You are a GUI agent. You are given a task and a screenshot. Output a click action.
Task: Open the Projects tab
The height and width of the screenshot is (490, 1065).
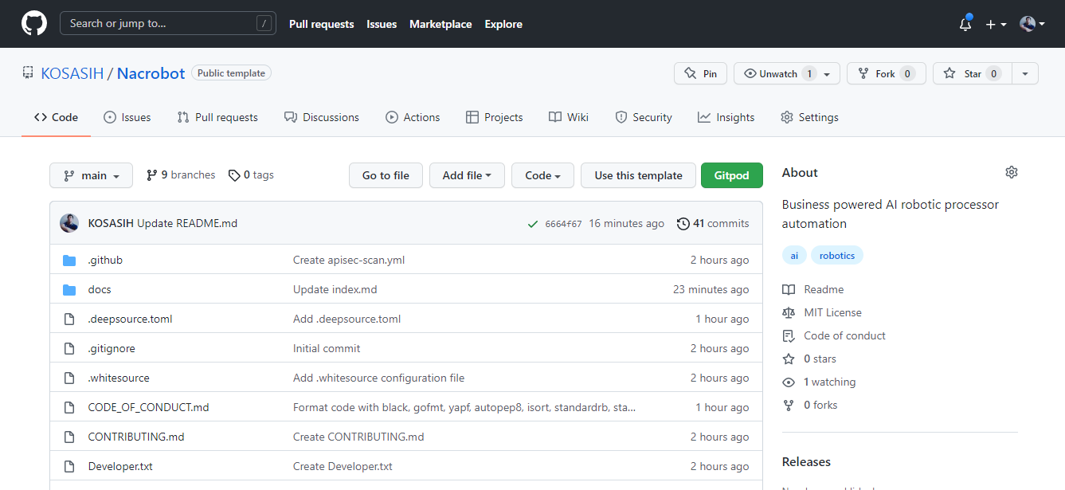(495, 117)
